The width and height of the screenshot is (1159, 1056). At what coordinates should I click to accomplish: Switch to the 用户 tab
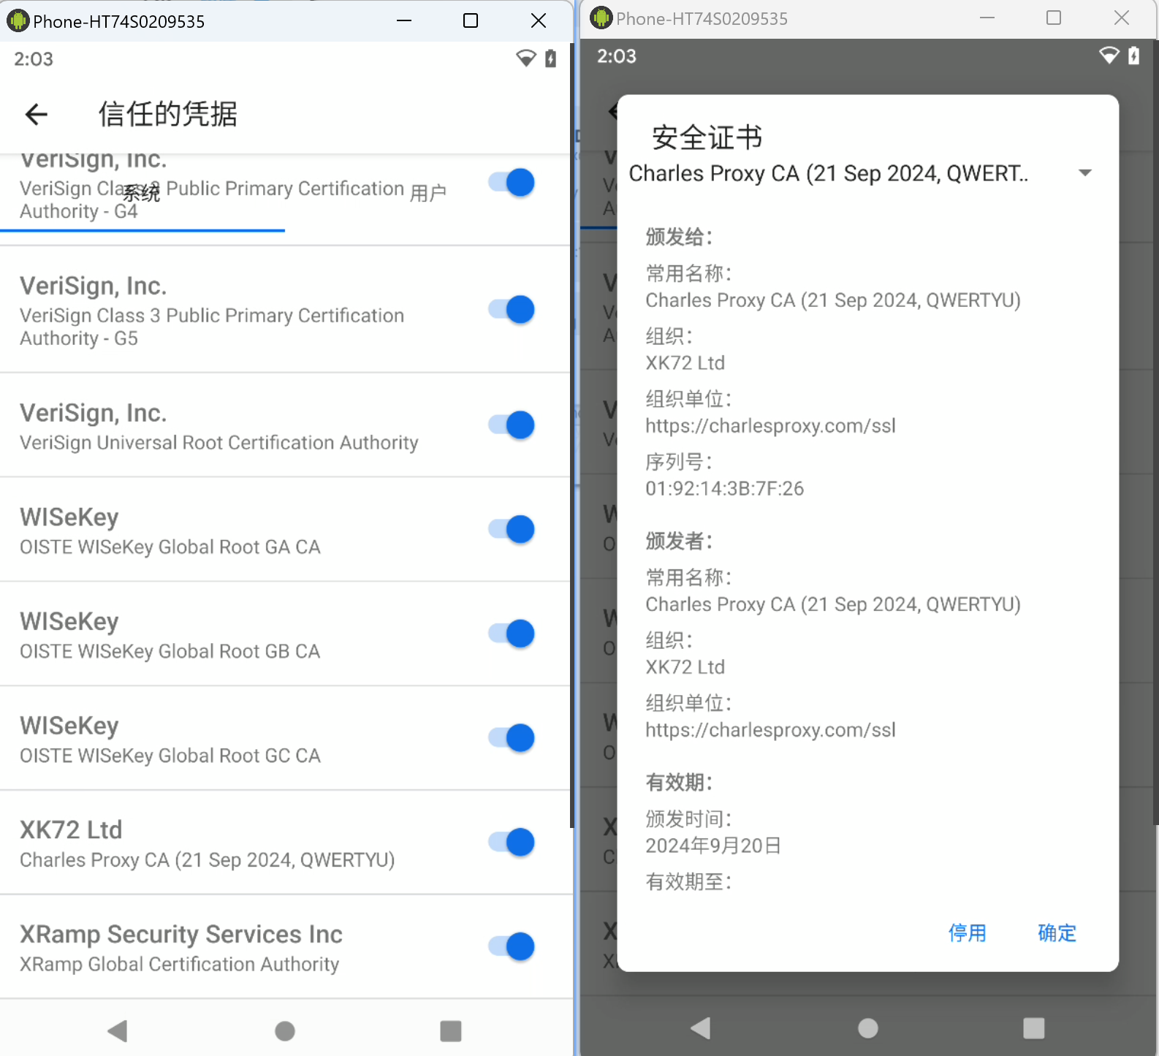[427, 194]
